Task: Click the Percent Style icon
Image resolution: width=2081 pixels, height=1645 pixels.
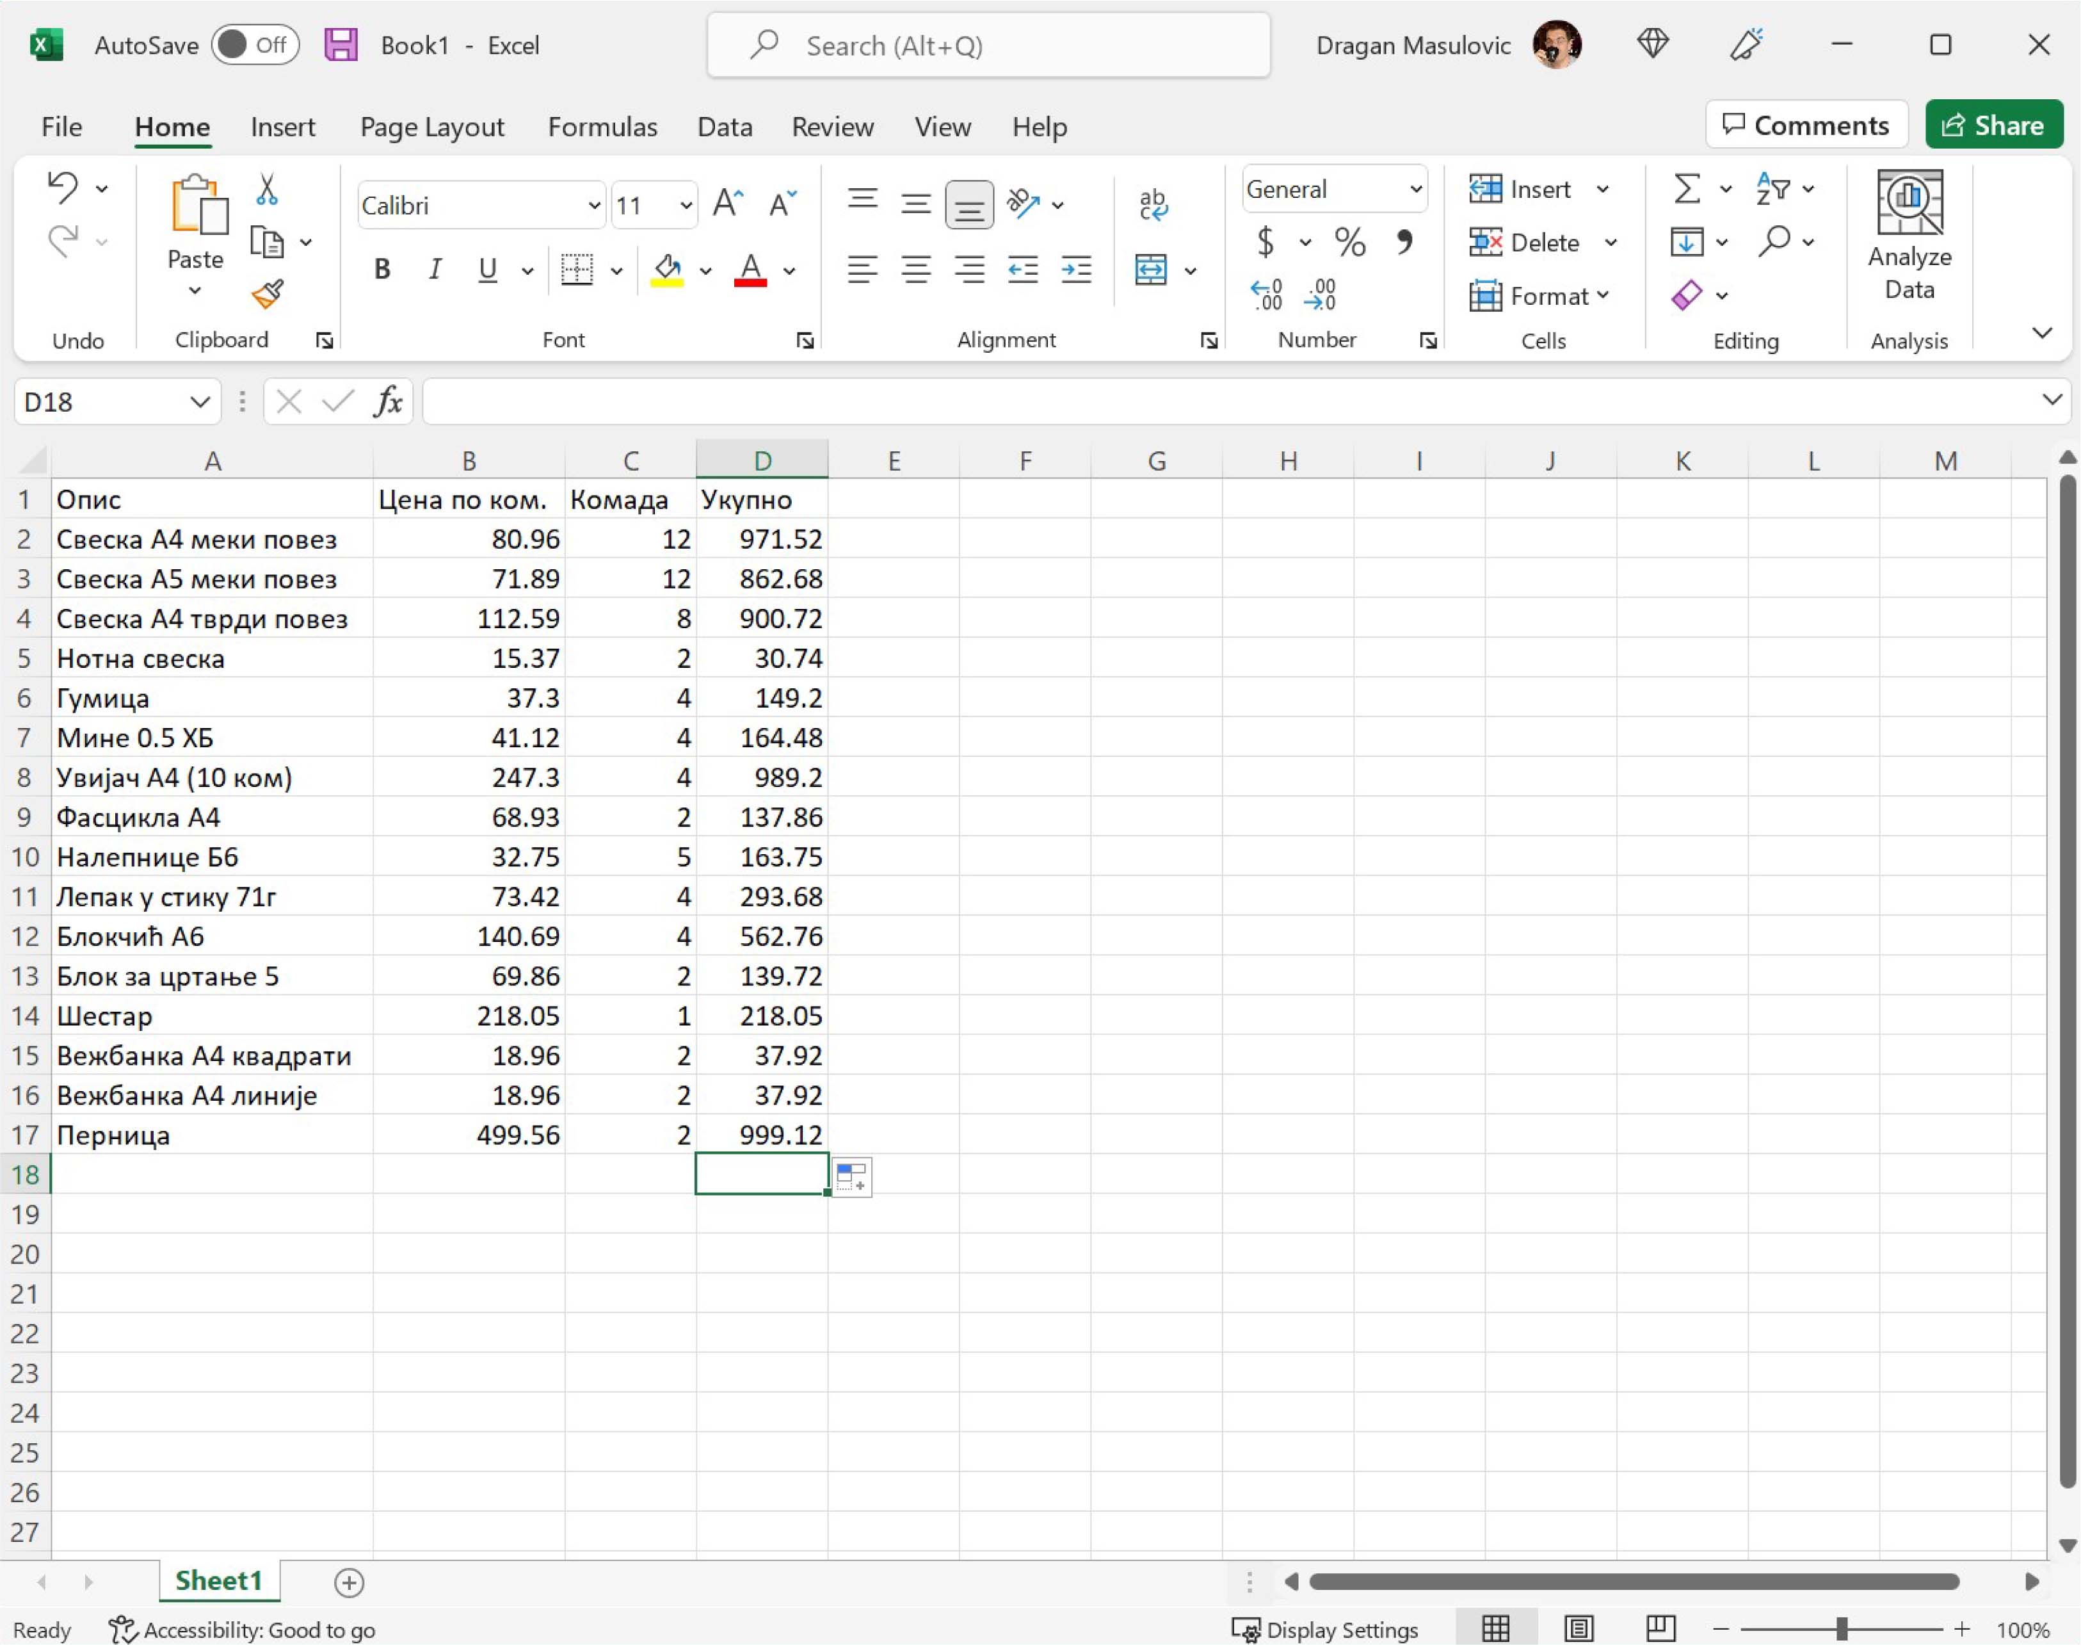Action: tap(1349, 242)
